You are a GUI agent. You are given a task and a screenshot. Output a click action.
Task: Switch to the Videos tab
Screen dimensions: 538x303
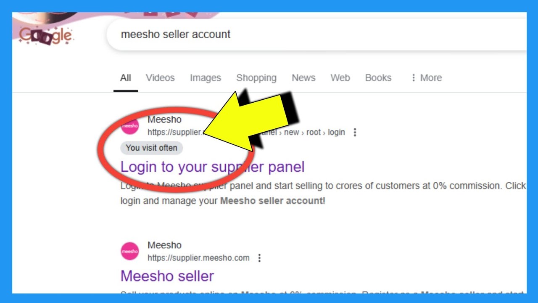160,78
